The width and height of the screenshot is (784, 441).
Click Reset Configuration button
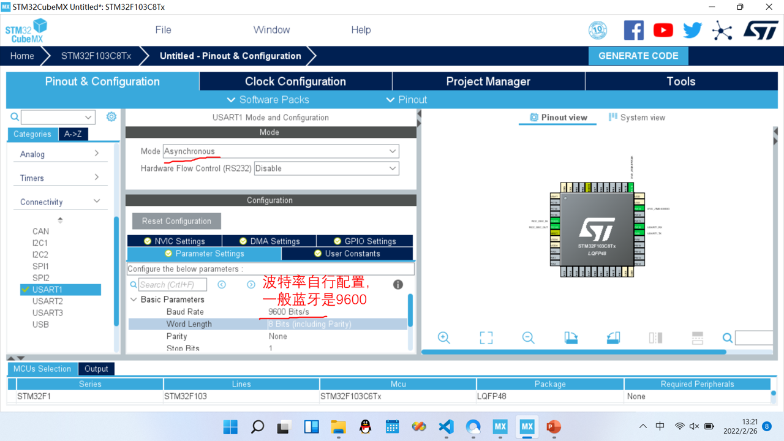click(176, 221)
